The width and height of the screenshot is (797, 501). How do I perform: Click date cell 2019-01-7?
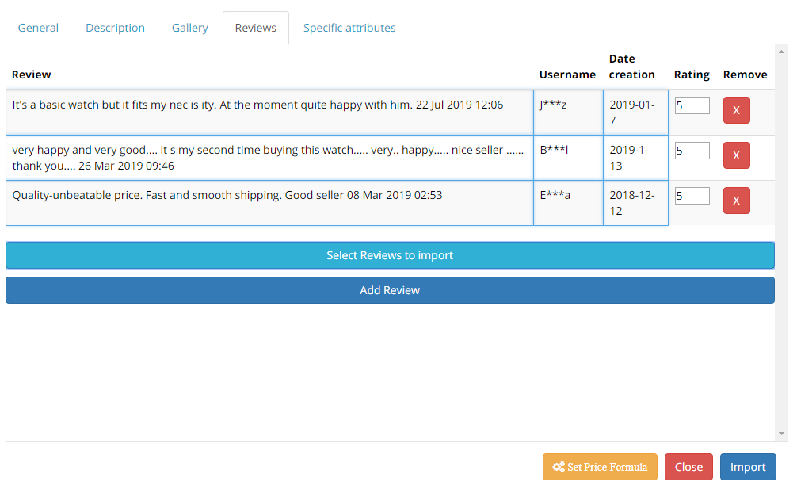click(636, 113)
